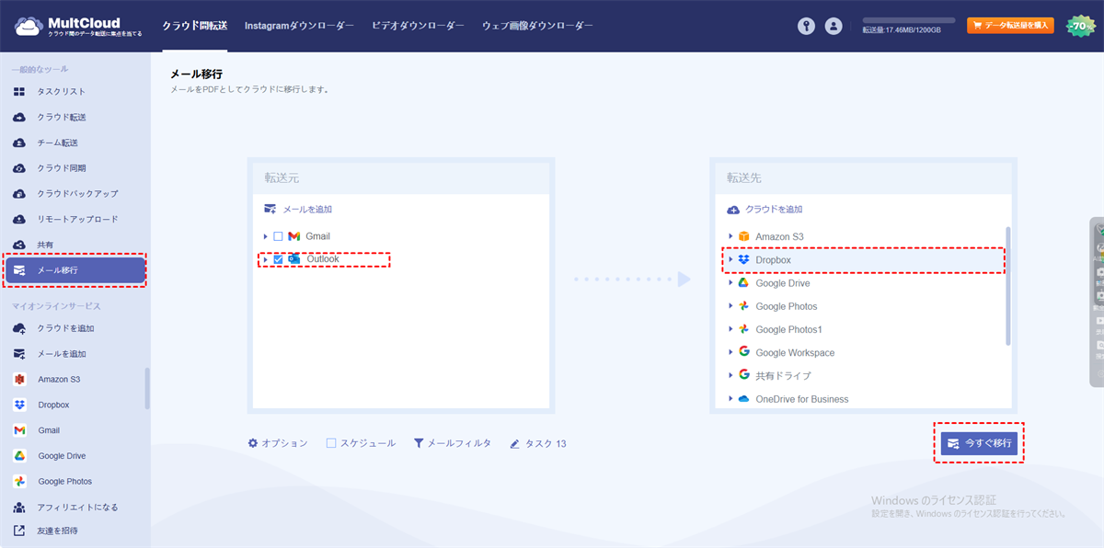Open ビデオダウンローダー tab
The height and width of the screenshot is (548, 1104).
click(x=418, y=26)
